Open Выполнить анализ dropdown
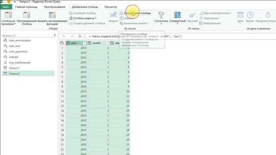The image size is (276, 155). pos(135,23)
